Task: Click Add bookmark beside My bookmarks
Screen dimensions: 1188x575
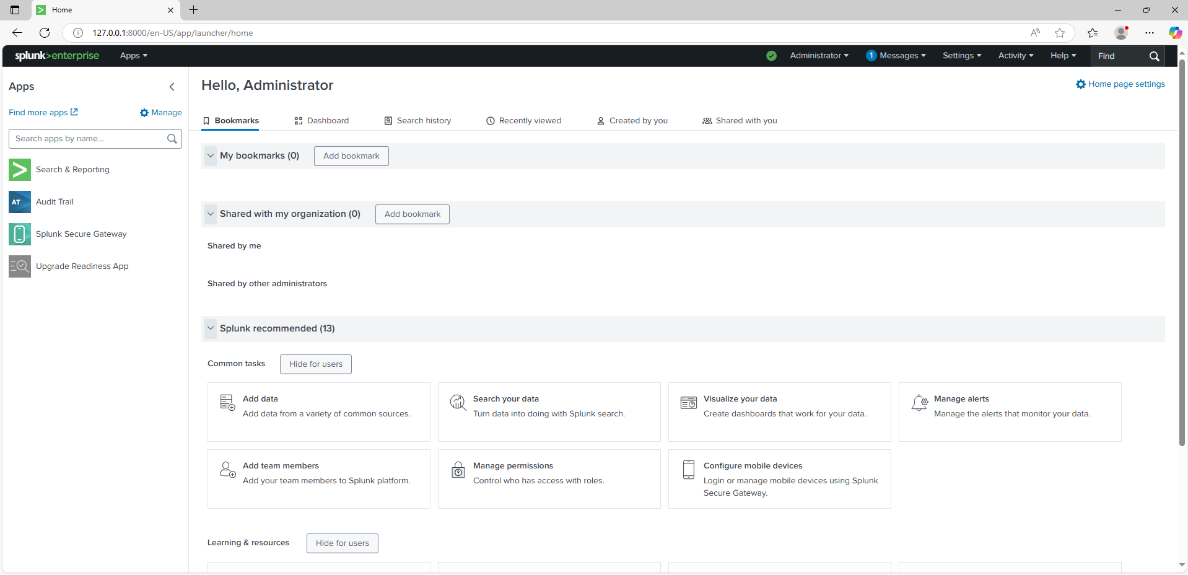Action: [x=351, y=156]
